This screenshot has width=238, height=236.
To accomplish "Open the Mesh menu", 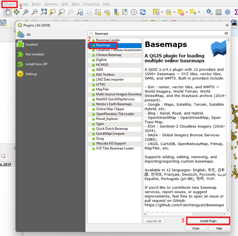I will point(76,4).
